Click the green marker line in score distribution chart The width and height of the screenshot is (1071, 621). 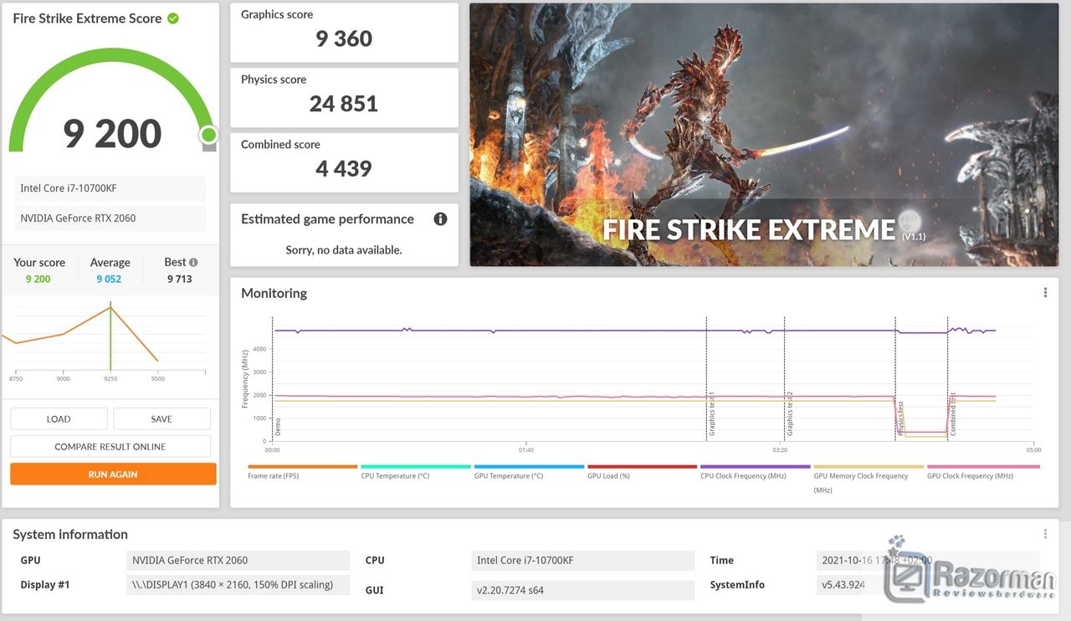pyautogui.click(x=110, y=337)
